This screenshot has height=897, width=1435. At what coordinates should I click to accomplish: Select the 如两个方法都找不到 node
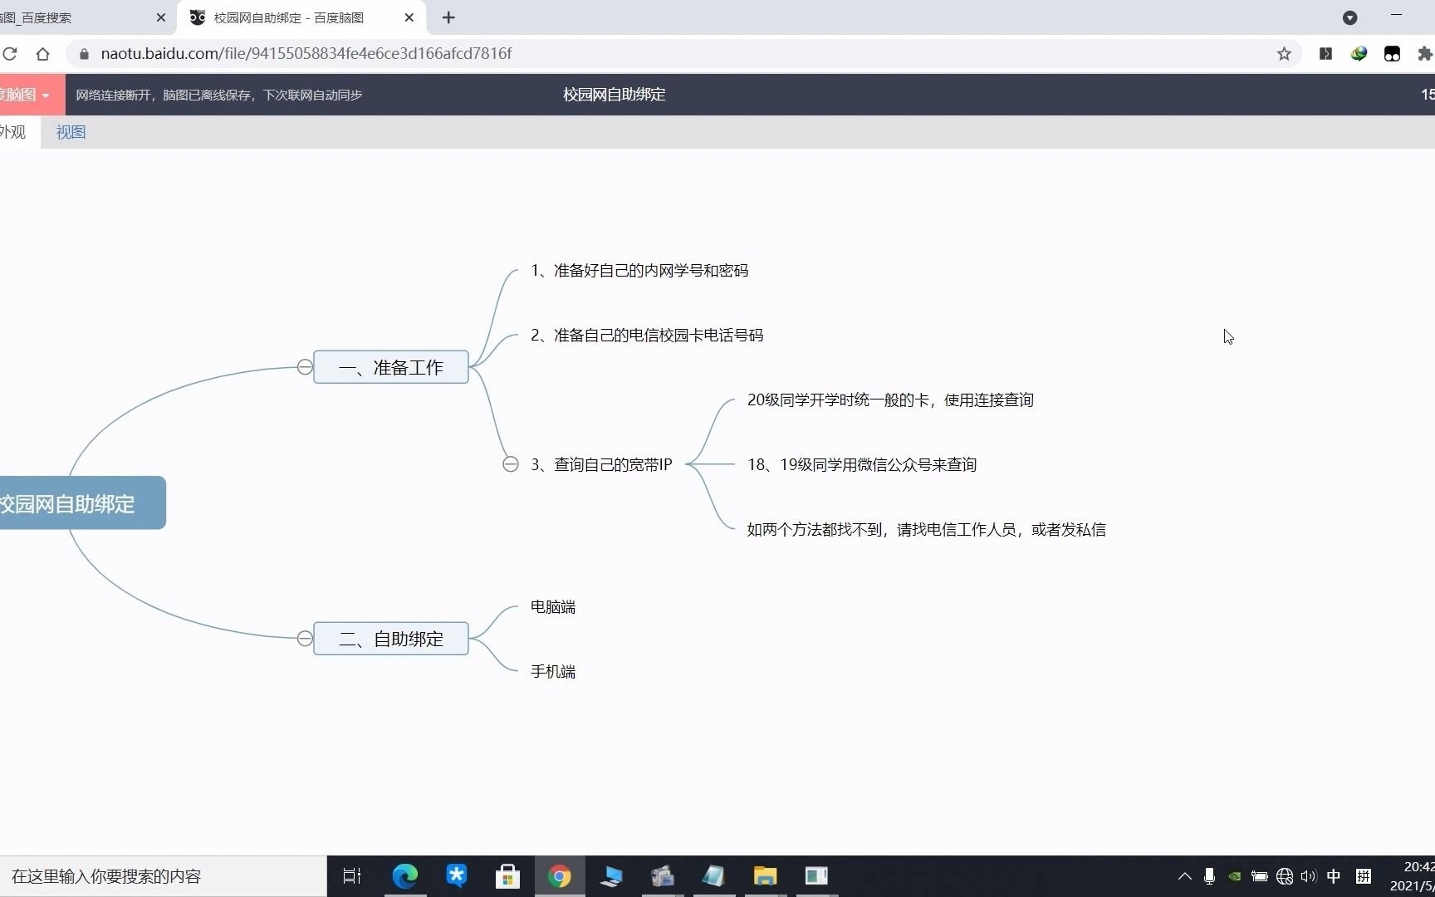pyautogui.click(x=926, y=530)
